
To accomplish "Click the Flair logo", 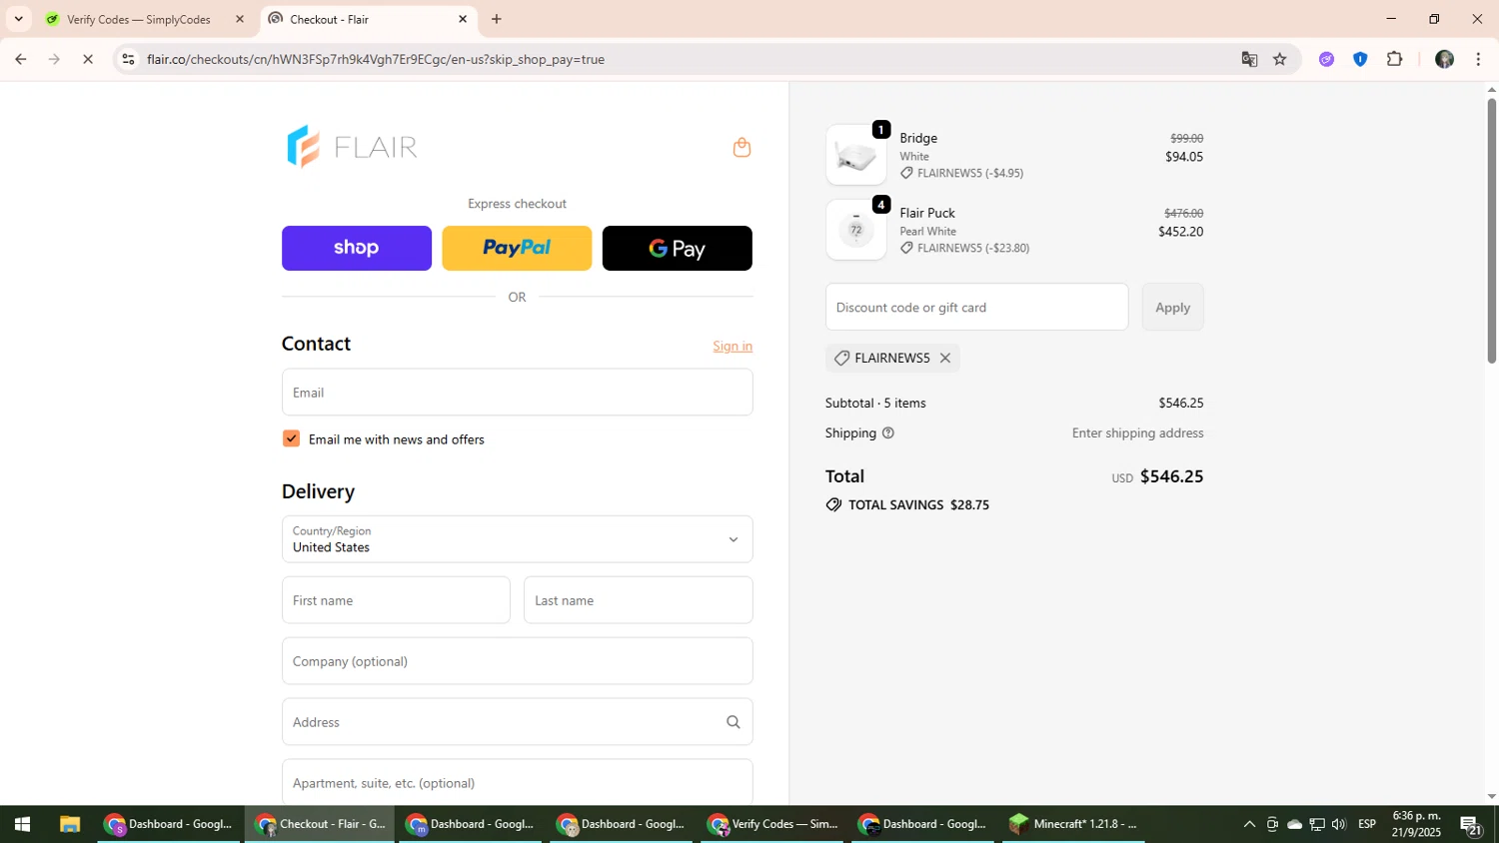I will click(x=352, y=147).
